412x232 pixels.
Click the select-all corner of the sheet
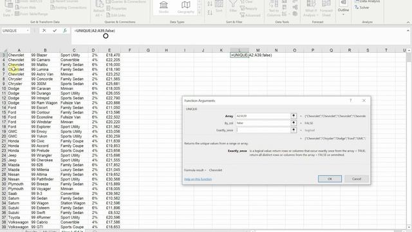click(5, 50)
